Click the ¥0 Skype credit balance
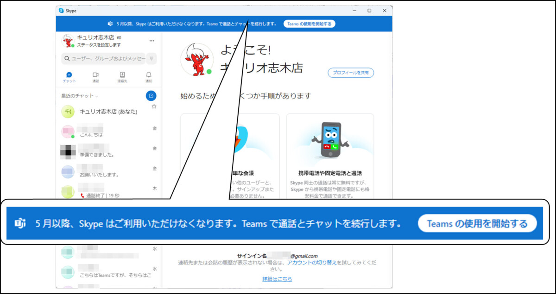The height and width of the screenshot is (294, 556). (x=119, y=38)
